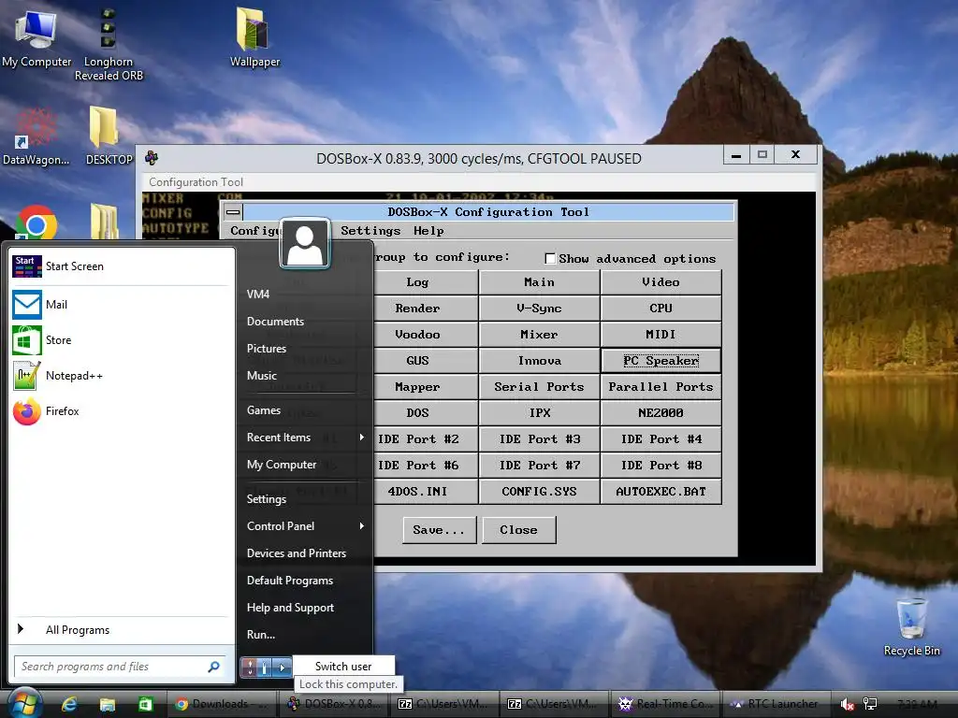
Task: Open Help menu in Configuration Tool
Action: click(x=428, y=231)
